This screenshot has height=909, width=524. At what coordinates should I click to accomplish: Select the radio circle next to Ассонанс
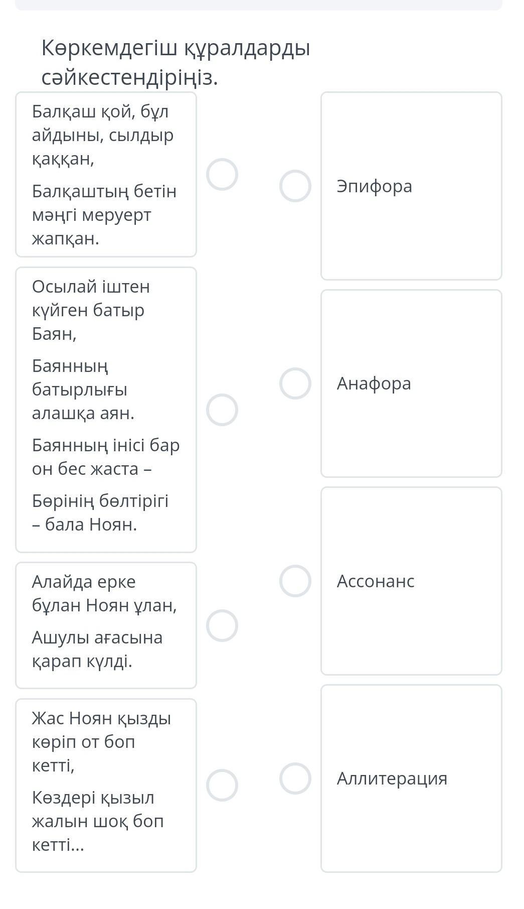(295, 581)
